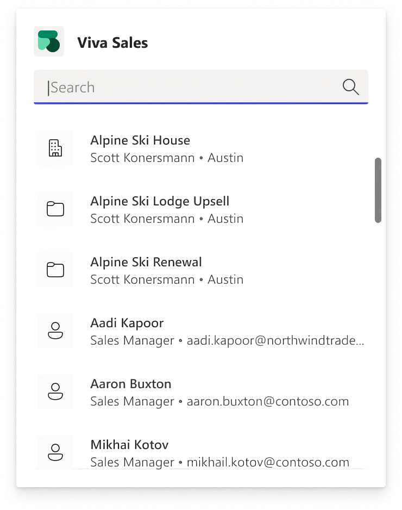This screenshot has width=402, height=510.
Task: Click the magnifying glass search icon
Action: pos(350,87)
